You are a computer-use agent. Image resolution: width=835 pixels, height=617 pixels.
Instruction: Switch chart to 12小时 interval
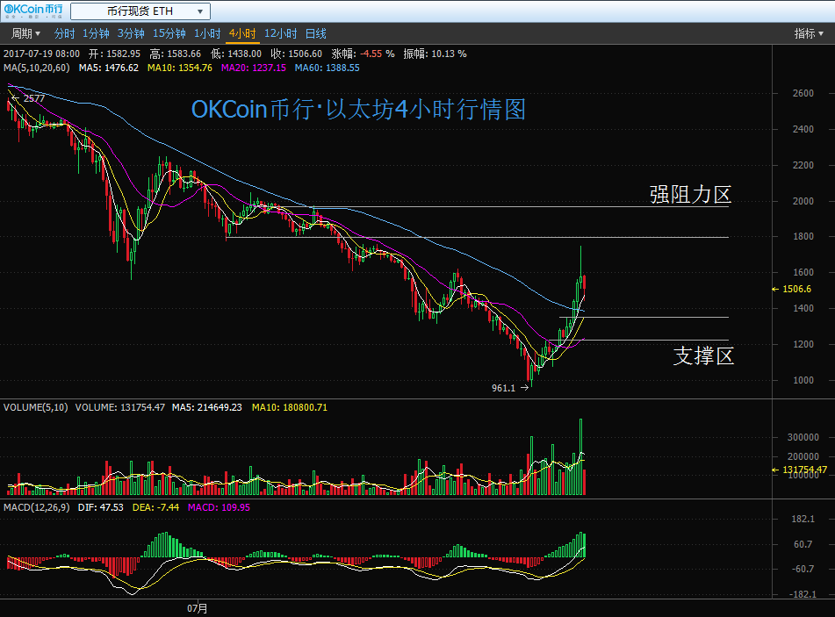click(x=280, y=33)
